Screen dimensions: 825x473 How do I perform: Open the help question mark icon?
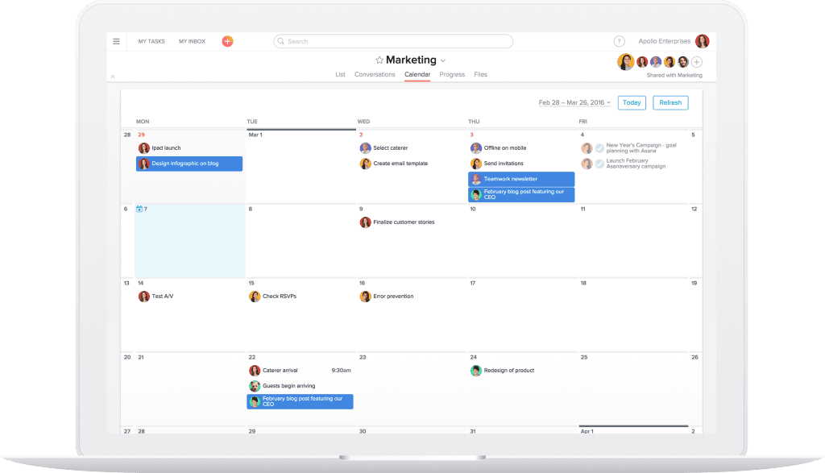(619, 41)
